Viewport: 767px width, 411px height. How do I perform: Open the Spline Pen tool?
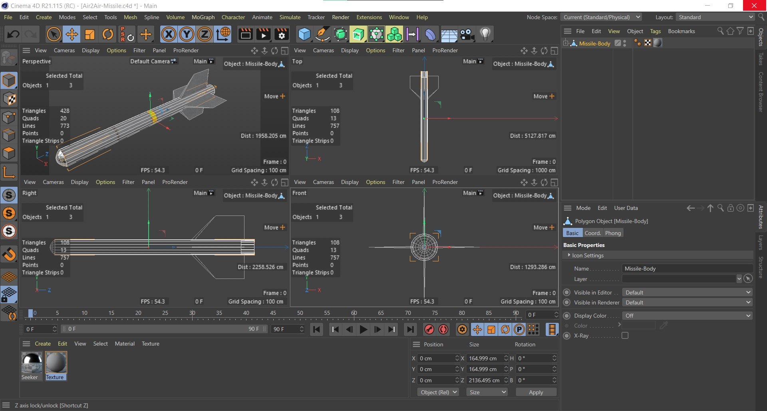click(322, 35)
